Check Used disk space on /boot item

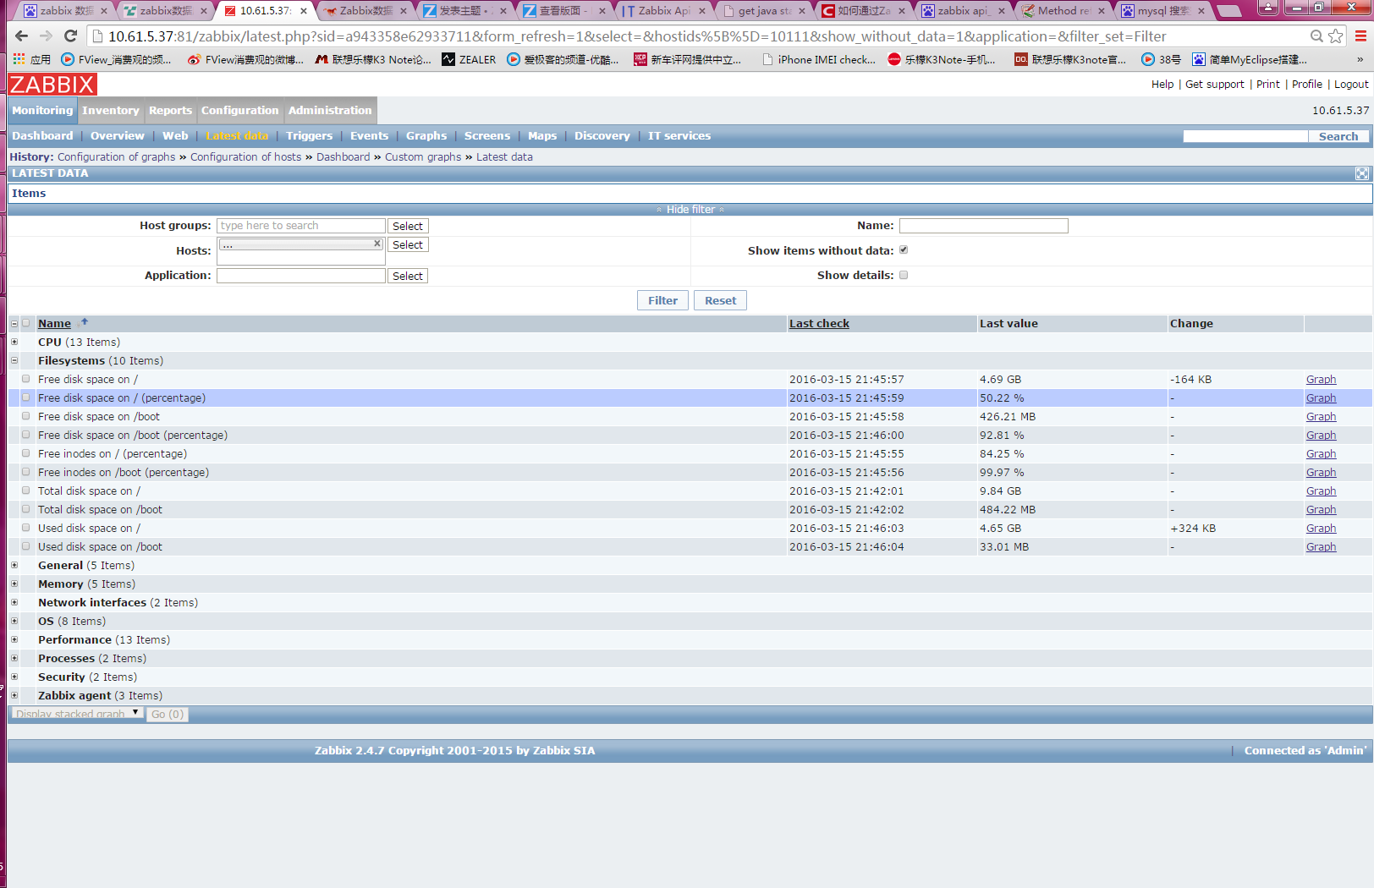pyautogui.click(x=26, y=546)
